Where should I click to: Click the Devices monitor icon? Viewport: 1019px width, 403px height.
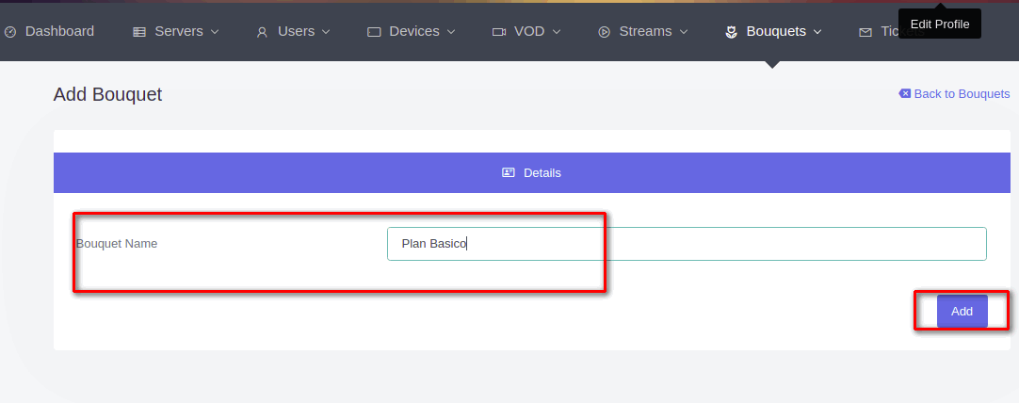[x=374, y=32]
